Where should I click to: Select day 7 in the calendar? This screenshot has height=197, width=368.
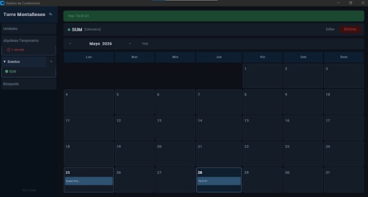[219, 102]
